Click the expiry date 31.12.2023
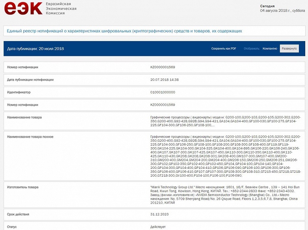Viewport: 308px width, 230px height. (x=160, y=214)
